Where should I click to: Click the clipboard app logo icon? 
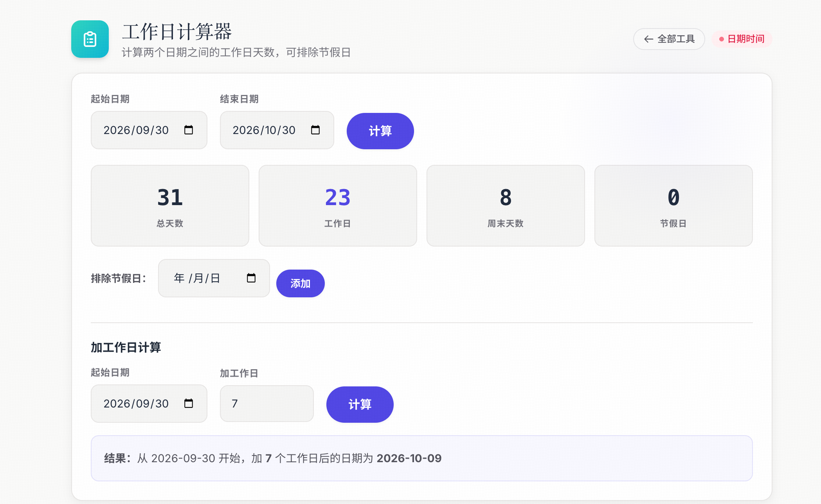tap(90, 39)
